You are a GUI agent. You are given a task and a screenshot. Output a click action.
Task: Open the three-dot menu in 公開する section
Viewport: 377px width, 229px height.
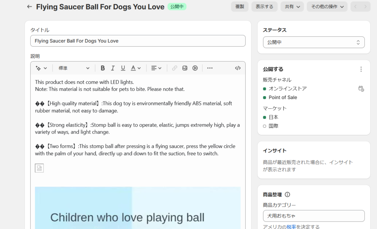pyautogui.click(x=361, y=69)
